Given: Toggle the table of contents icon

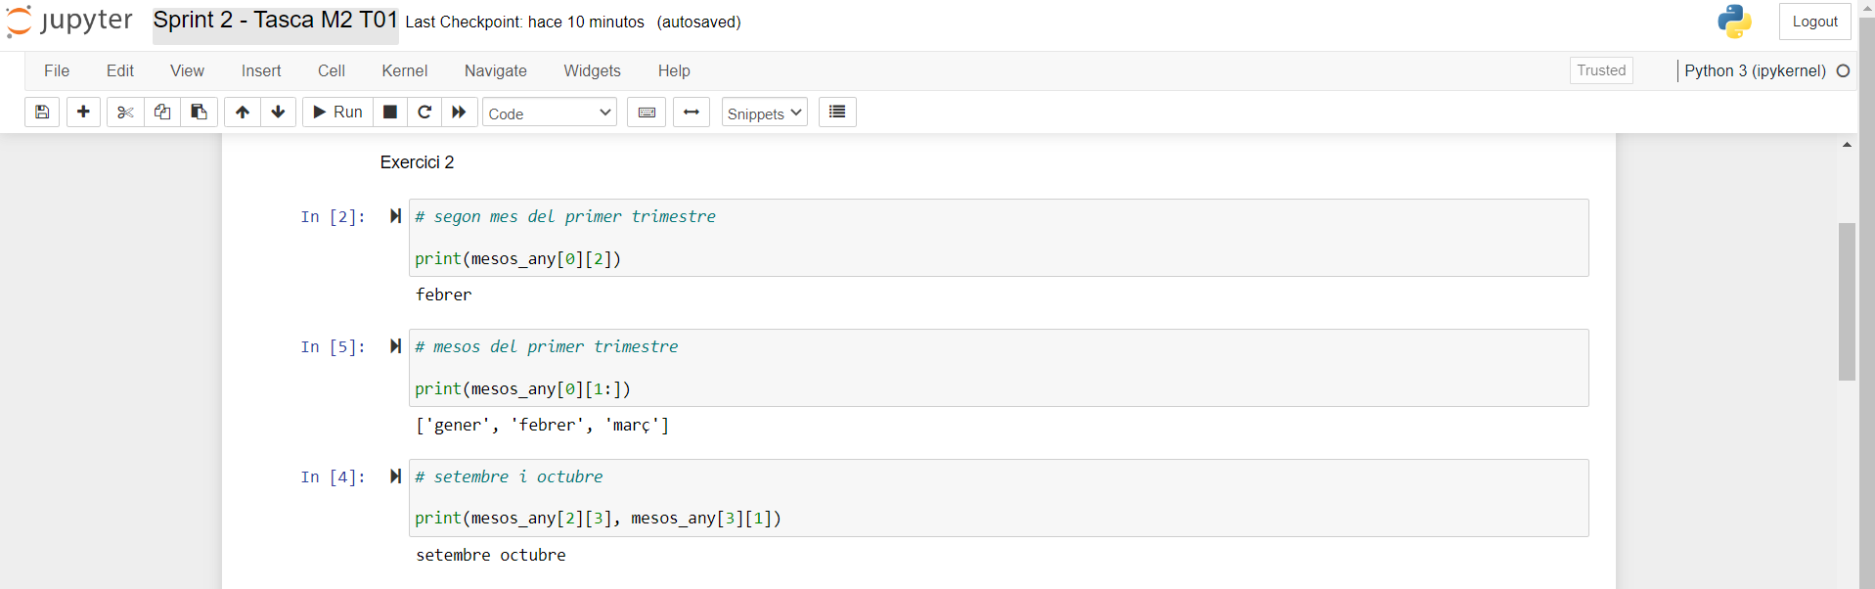Looking at the screenshot, I should 837,112.
